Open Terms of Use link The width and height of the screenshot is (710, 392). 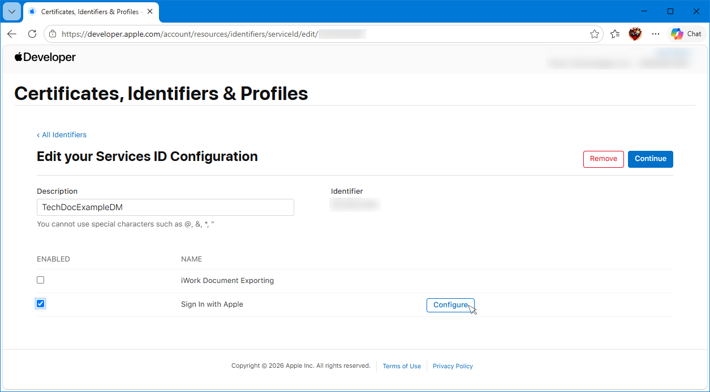click(402, 366)
